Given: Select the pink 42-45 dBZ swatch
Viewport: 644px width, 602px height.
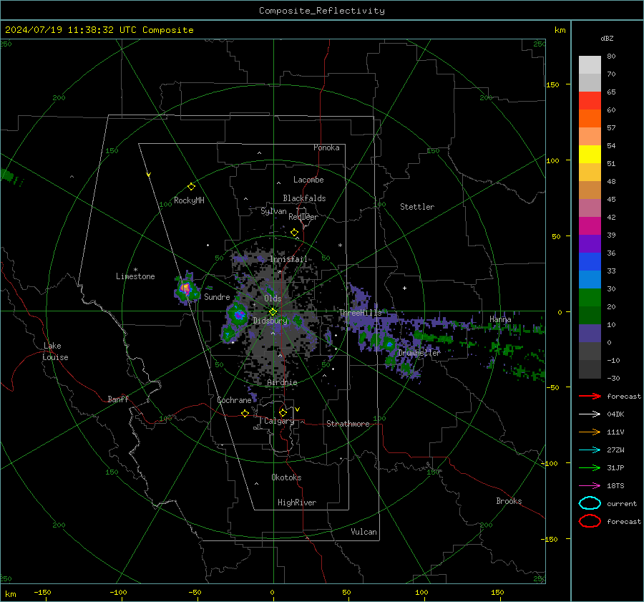Looking at the screenshot, I should click(x=590, y=208).
